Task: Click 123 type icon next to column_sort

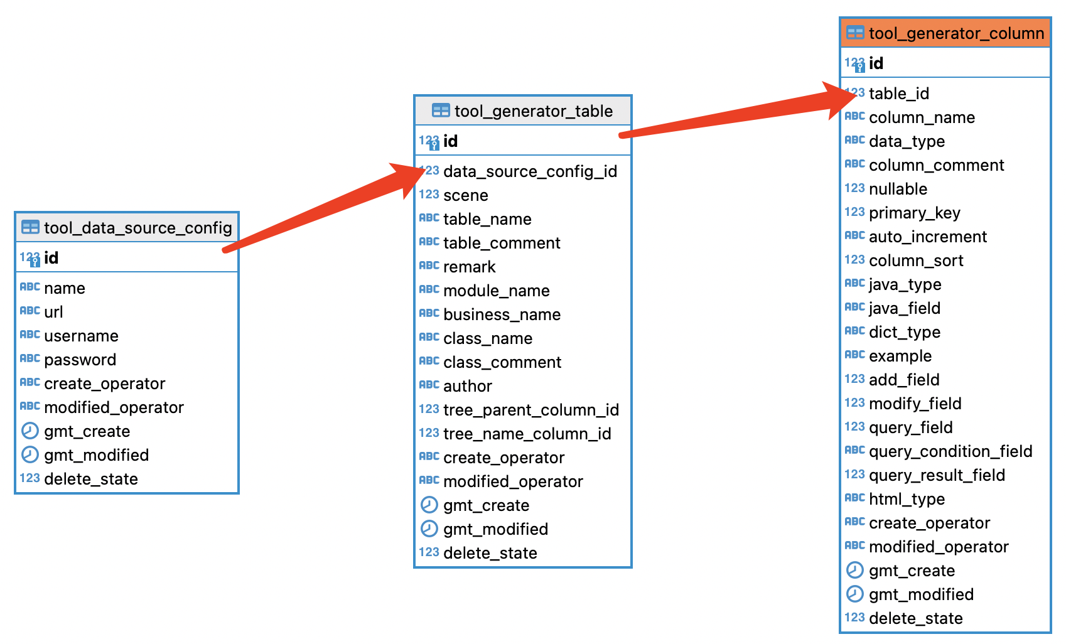Action: 855,259
